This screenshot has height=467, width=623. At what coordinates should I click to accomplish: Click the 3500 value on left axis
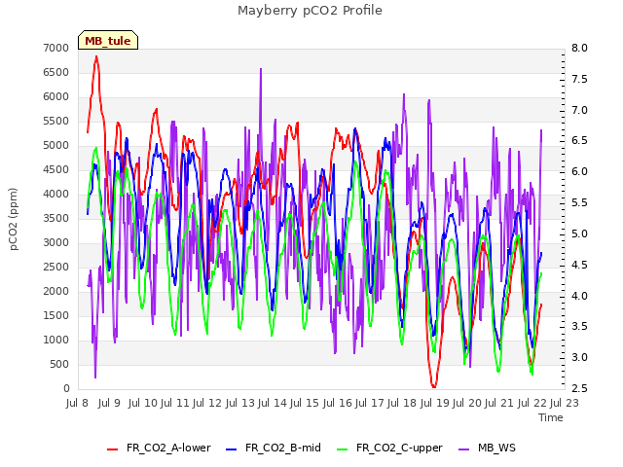coord(56,218)
